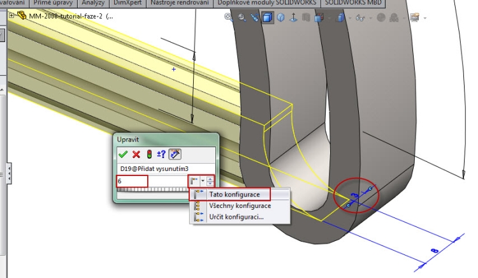
Task: Click the Previous View icon
Action: point(254,18)
